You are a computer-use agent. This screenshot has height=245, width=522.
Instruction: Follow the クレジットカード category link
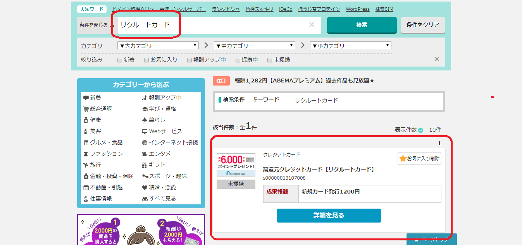(x=281, y=155)
